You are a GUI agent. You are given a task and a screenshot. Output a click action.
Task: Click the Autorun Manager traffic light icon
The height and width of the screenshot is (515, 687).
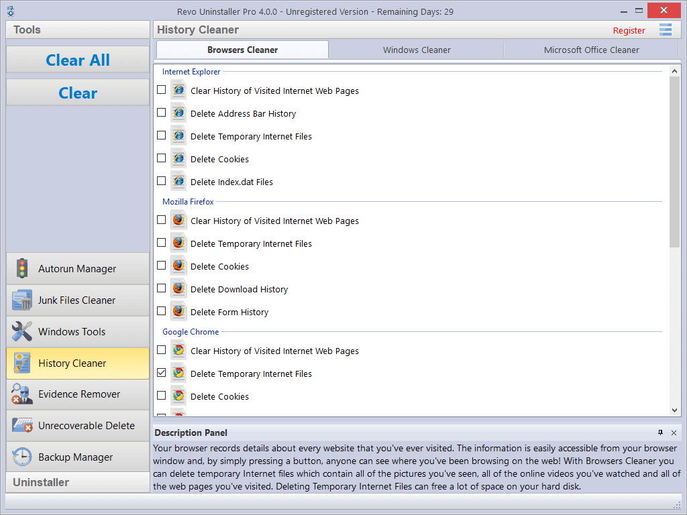[x=22, y=268]
